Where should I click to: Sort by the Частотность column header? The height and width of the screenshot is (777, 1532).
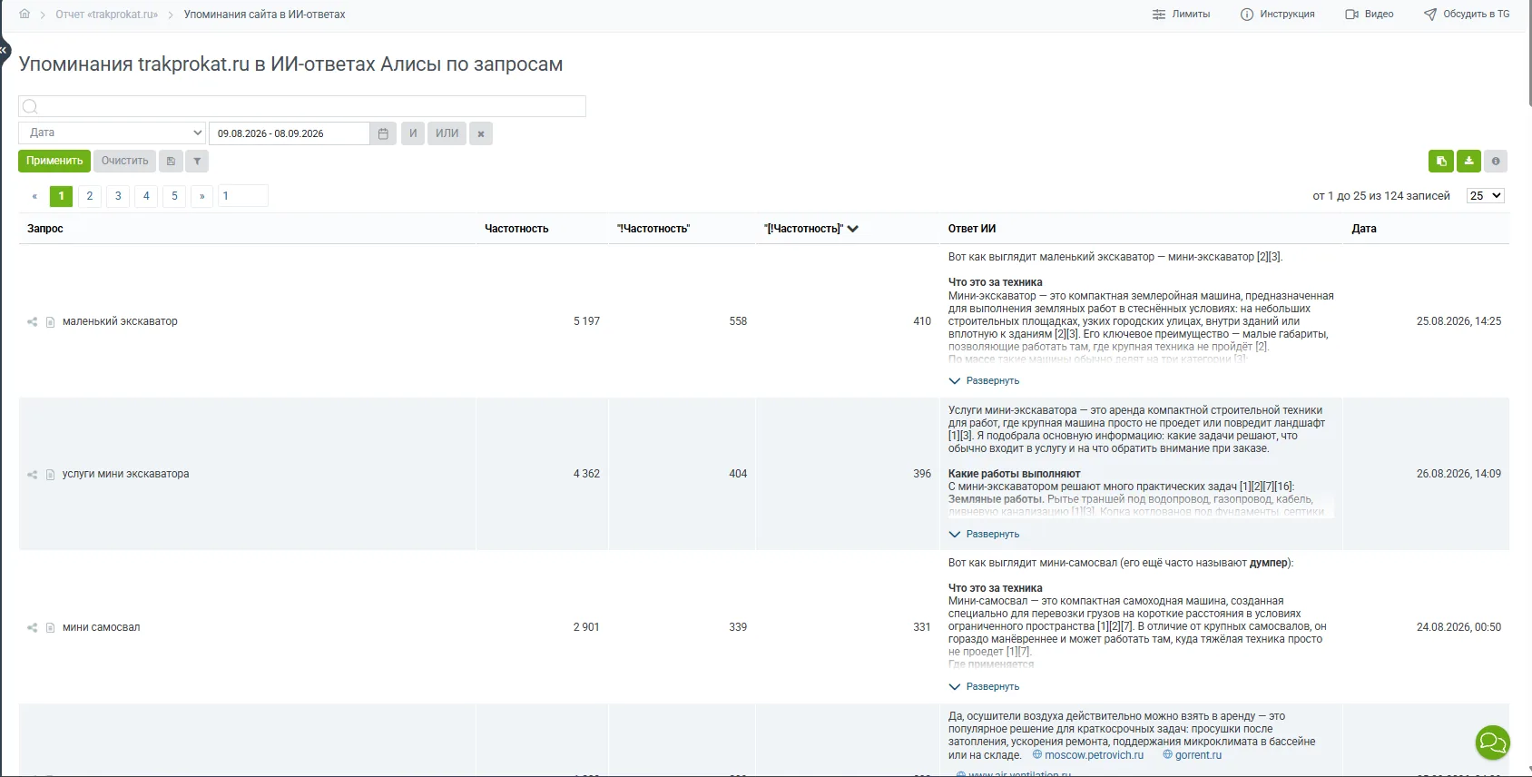tap(516, 229)
